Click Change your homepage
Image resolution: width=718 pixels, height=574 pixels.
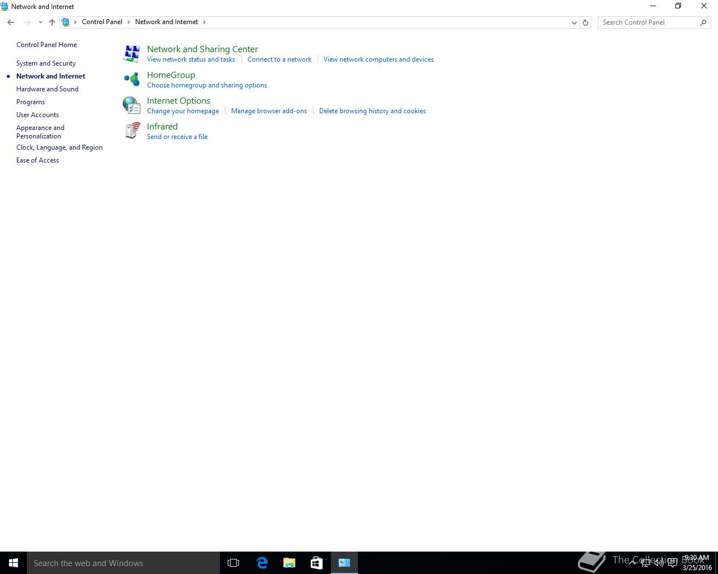(183, 111)
